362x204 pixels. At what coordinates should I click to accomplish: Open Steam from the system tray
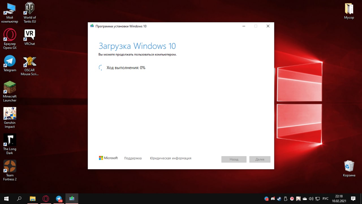point(279,199)
